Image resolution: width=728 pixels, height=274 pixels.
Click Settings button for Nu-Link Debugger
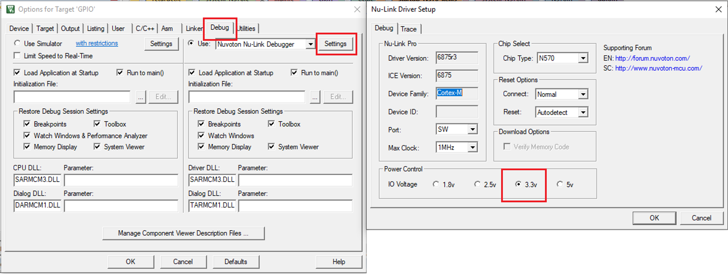[335, 43]
